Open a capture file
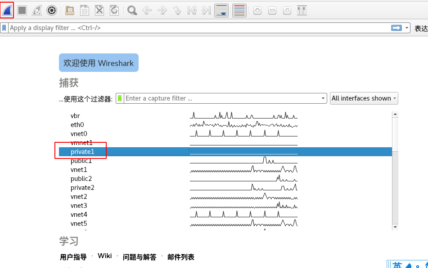The height and width of the screenshot is (268, 428). 70,10
